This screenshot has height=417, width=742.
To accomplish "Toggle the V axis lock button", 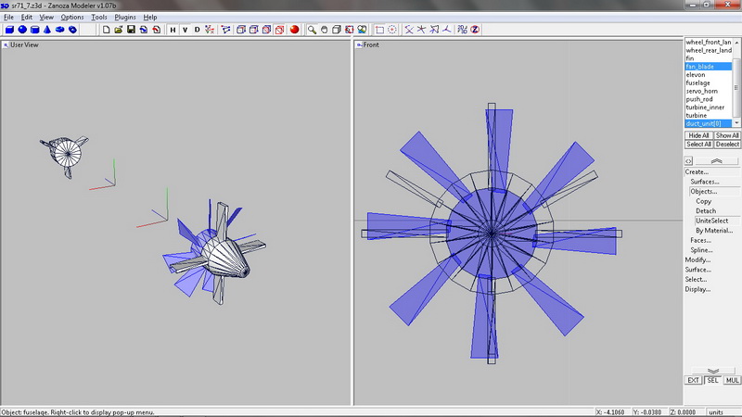I will point(185,30).
